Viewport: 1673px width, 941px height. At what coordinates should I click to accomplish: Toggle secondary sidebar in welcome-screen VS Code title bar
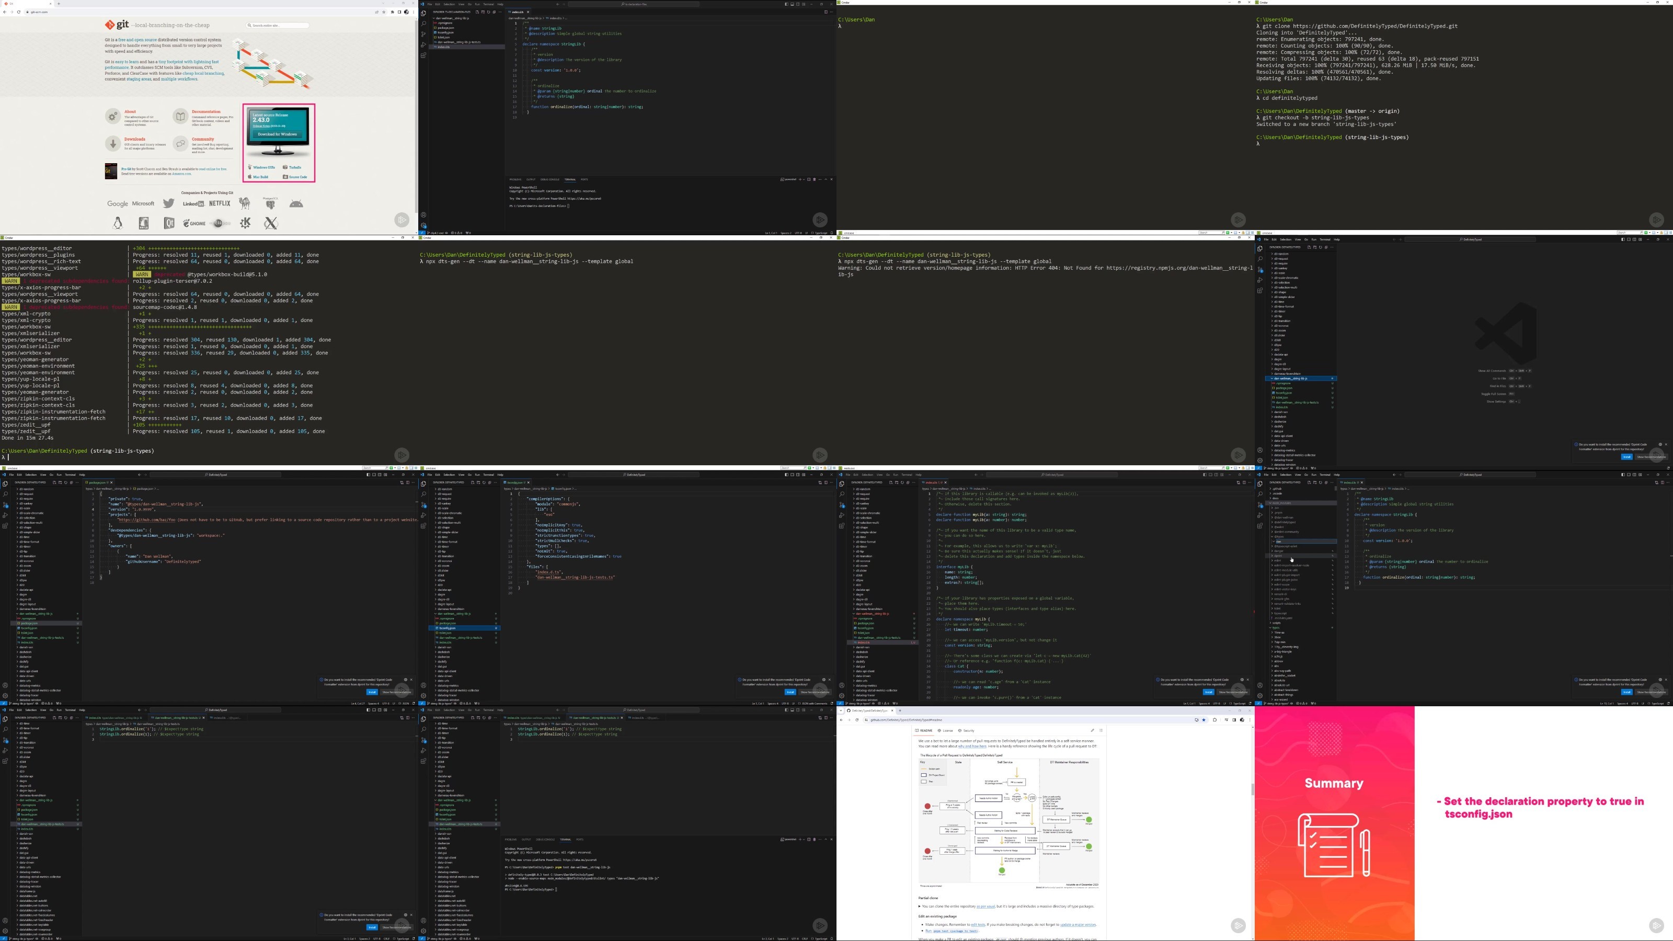pyautogui.click(x=1635, y=239)
